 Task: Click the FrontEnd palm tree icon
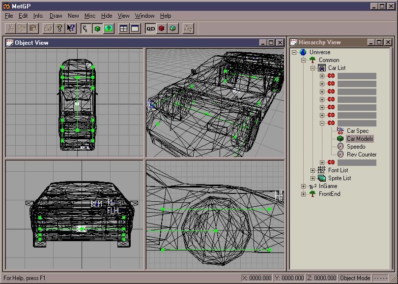313,194
